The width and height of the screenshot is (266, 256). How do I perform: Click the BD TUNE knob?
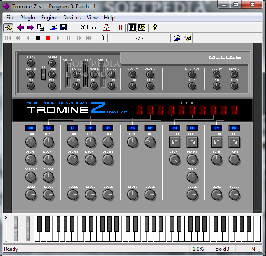click(31, 142)
